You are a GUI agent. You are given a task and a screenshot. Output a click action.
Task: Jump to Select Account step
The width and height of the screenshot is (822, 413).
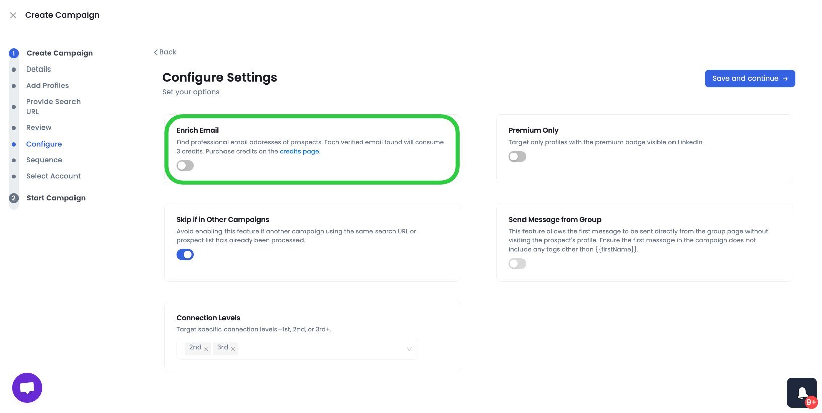[53, 176]
